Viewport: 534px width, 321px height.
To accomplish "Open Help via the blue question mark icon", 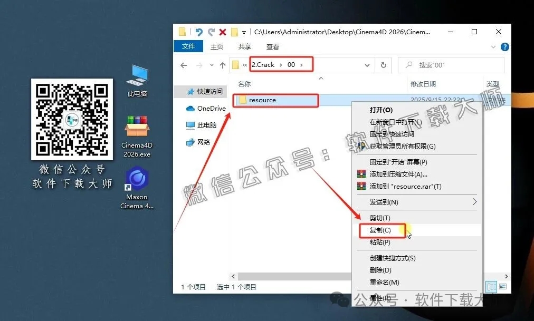I will tap(504, 46).
